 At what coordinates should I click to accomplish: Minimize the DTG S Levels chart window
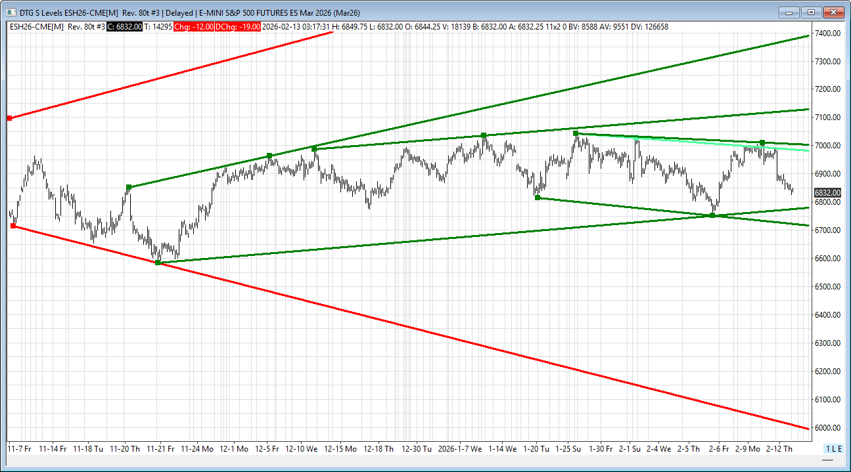pos(789,12)
